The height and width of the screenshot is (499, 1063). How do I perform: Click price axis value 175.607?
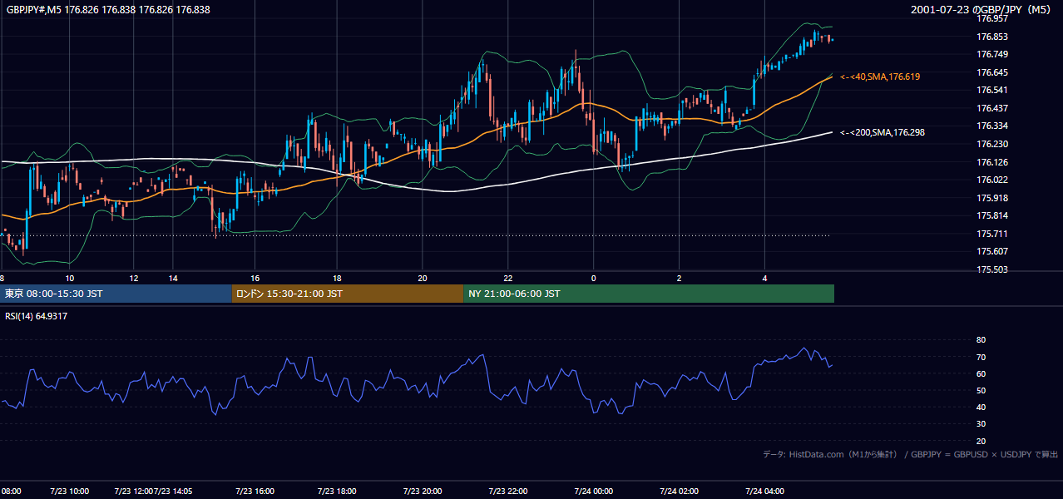992,251
